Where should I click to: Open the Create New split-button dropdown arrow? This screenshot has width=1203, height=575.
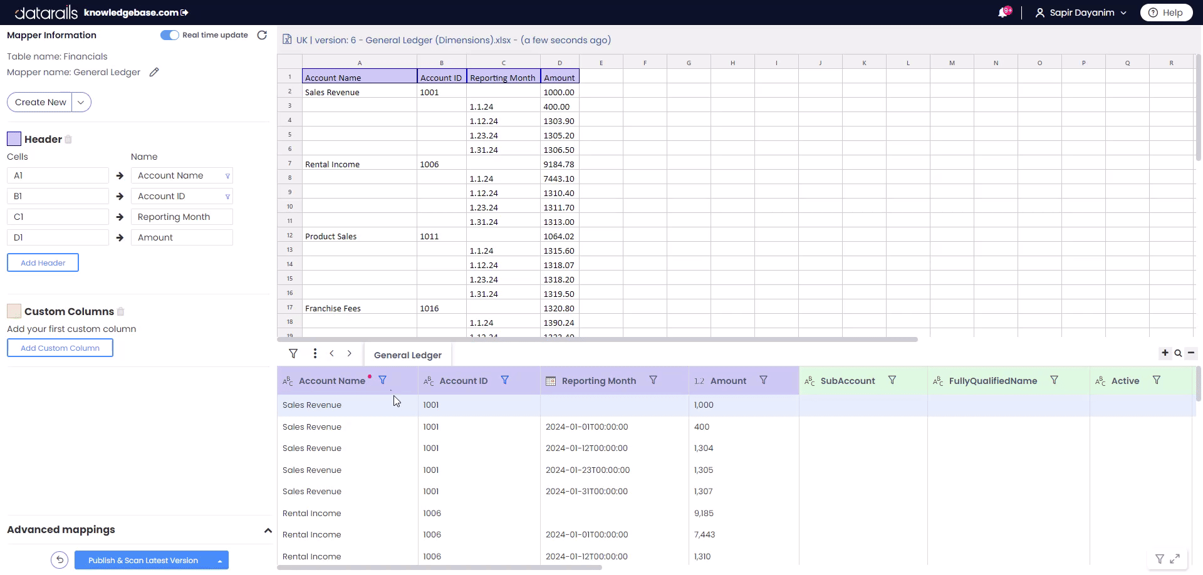coord(81,102)
